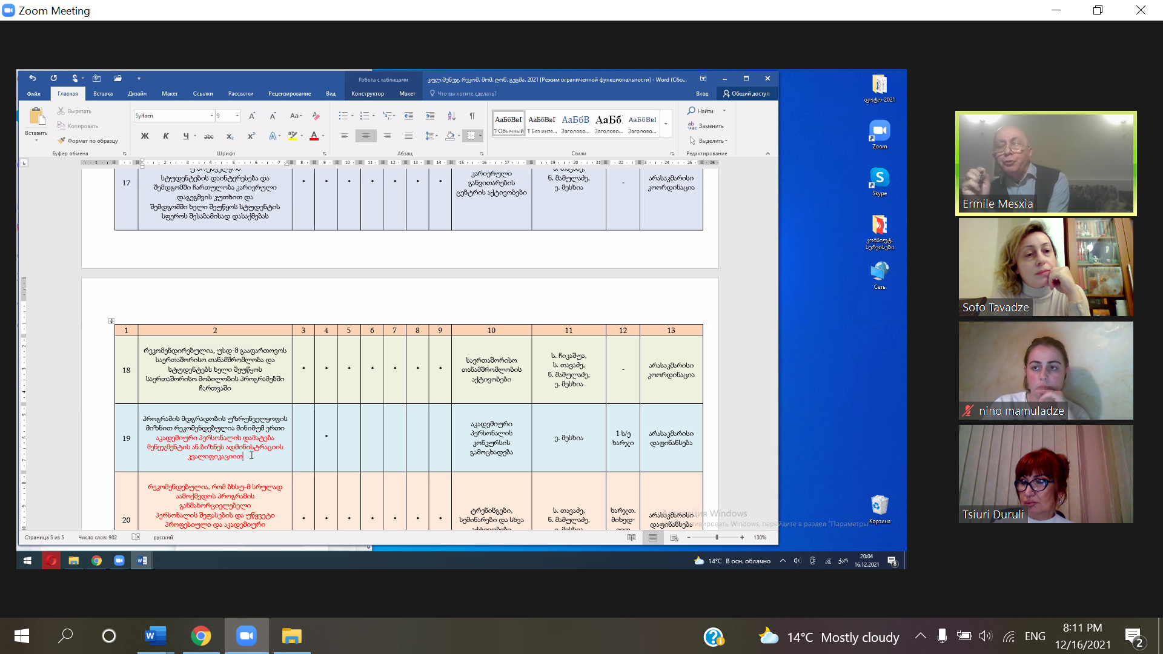Switch to the Конструктор table tab
Screen dimensions: 1163x654
pyautogui.click(x=368, y=94)
